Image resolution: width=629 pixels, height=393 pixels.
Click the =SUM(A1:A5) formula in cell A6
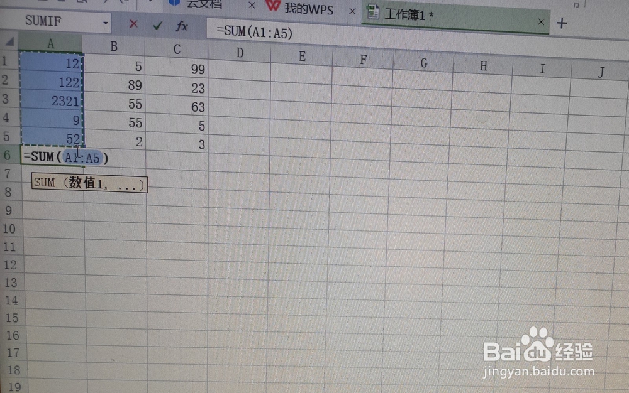pyautogui.click(x=66, y=157)
